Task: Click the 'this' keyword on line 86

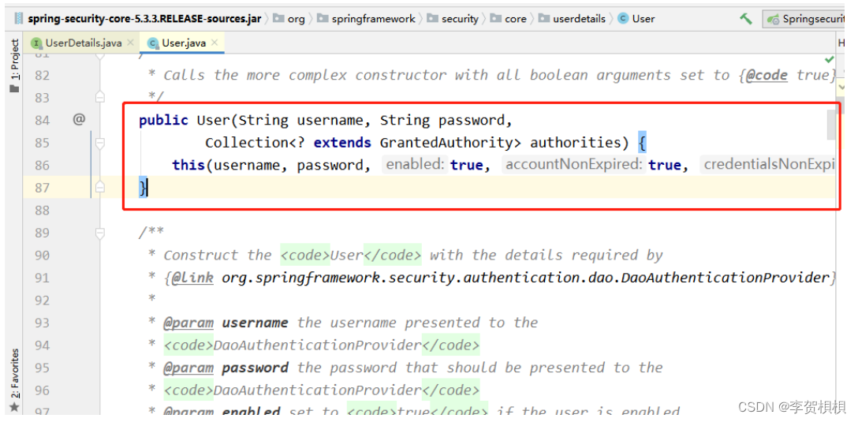Action: 188,166
